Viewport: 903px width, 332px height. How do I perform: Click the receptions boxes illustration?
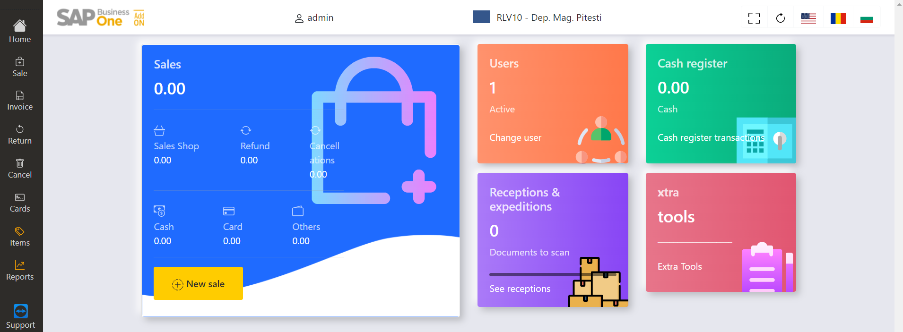(x=598, y=282)
